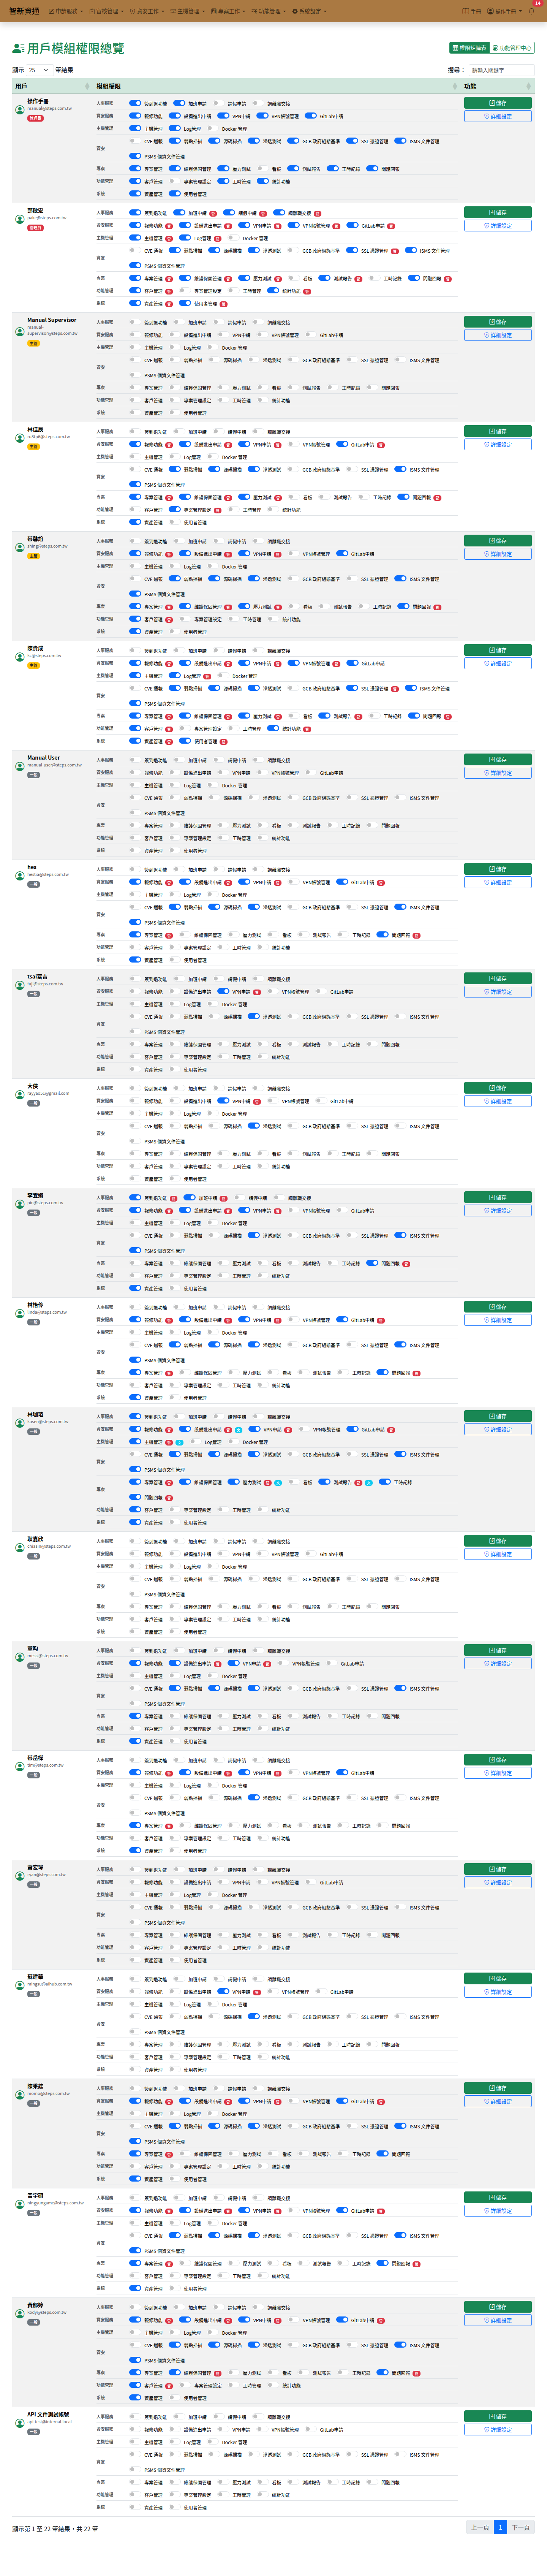547x2576 pixels.
Task: Toggle 統計功能 for 陳貴成
Action: pyautogui.click(x=273, y=728)
